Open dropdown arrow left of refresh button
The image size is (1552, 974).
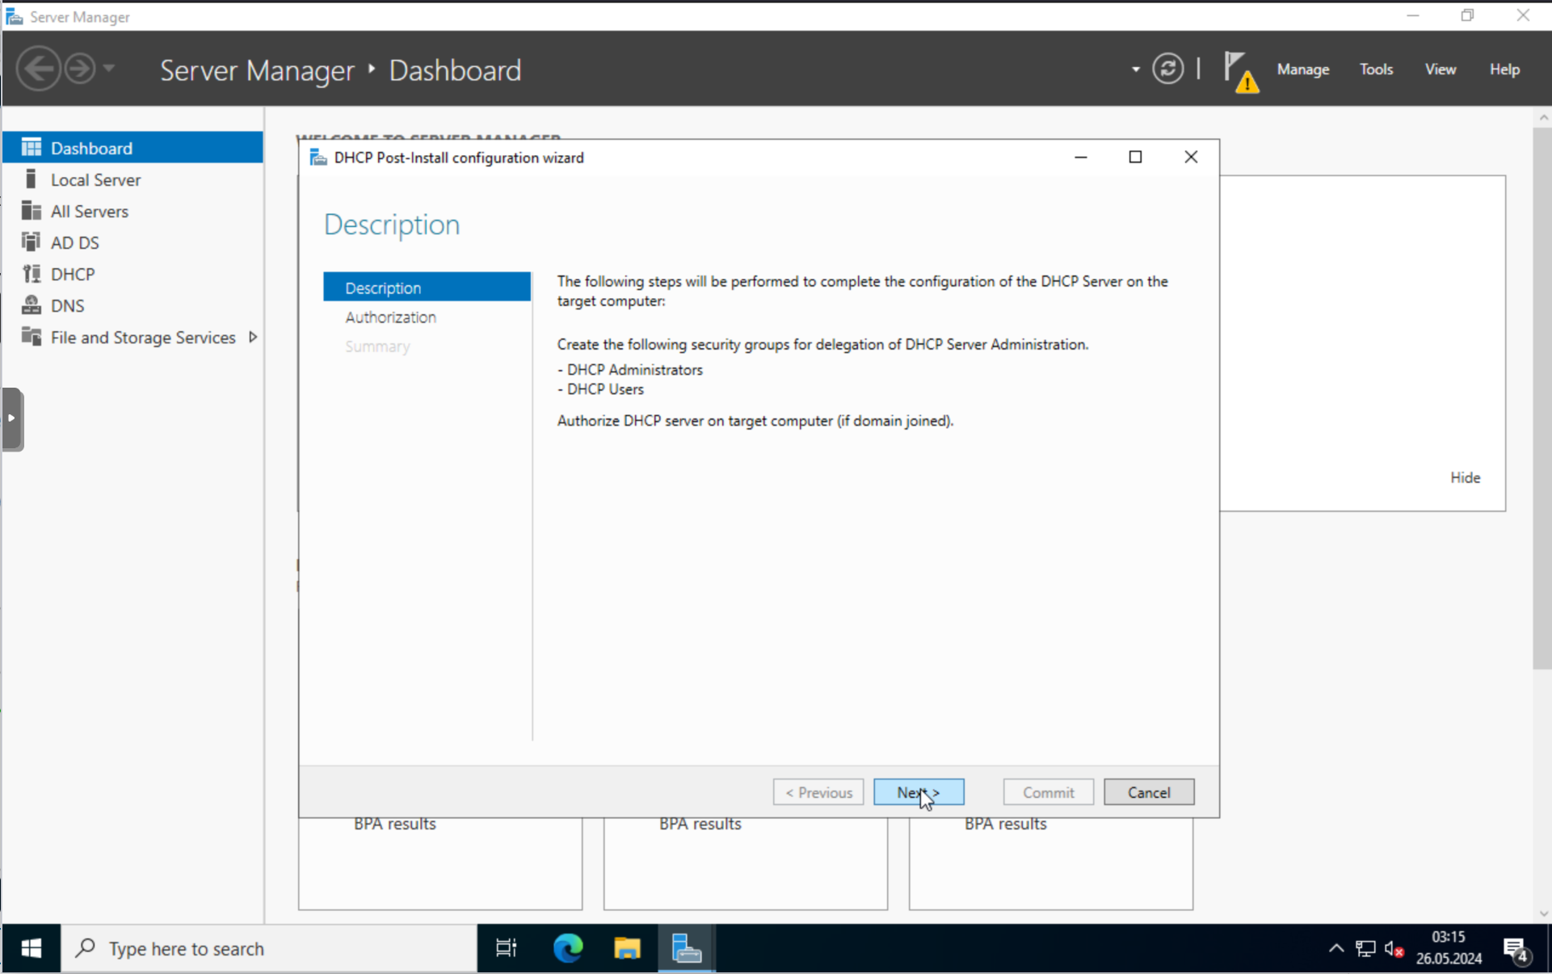(x=1135, y=69)
